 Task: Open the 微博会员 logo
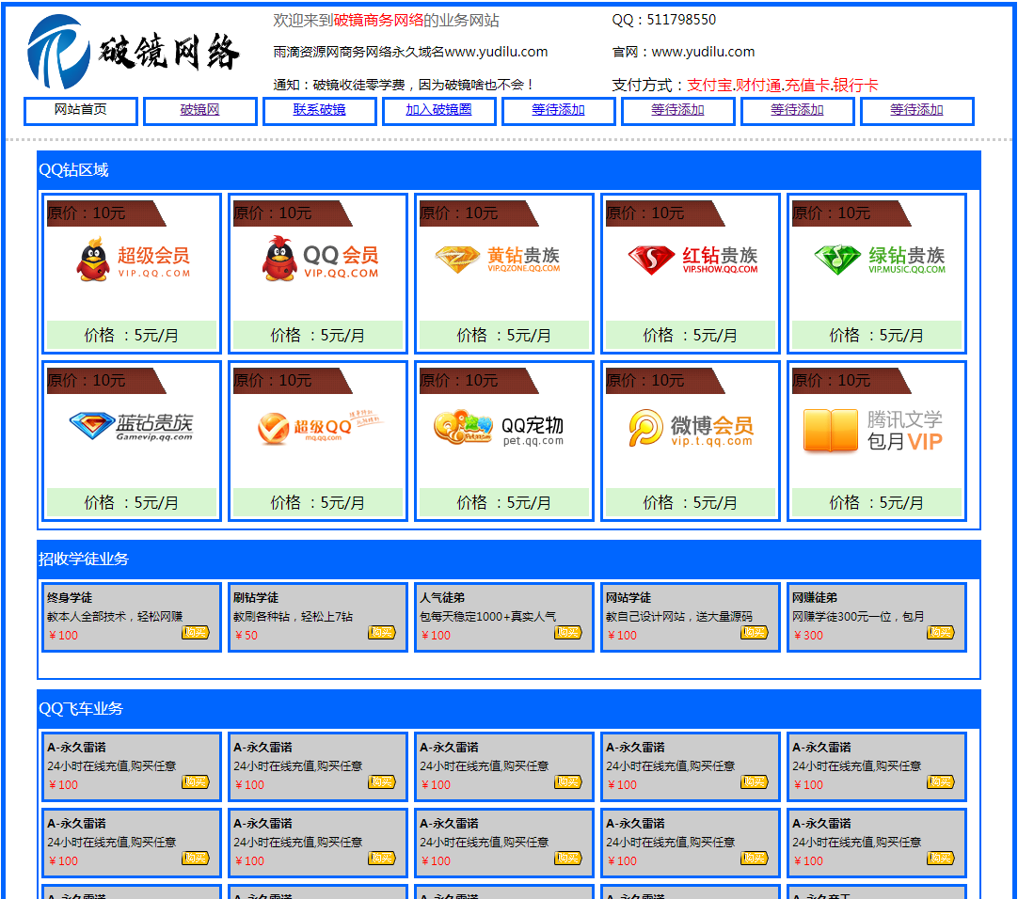coord(692,427)
